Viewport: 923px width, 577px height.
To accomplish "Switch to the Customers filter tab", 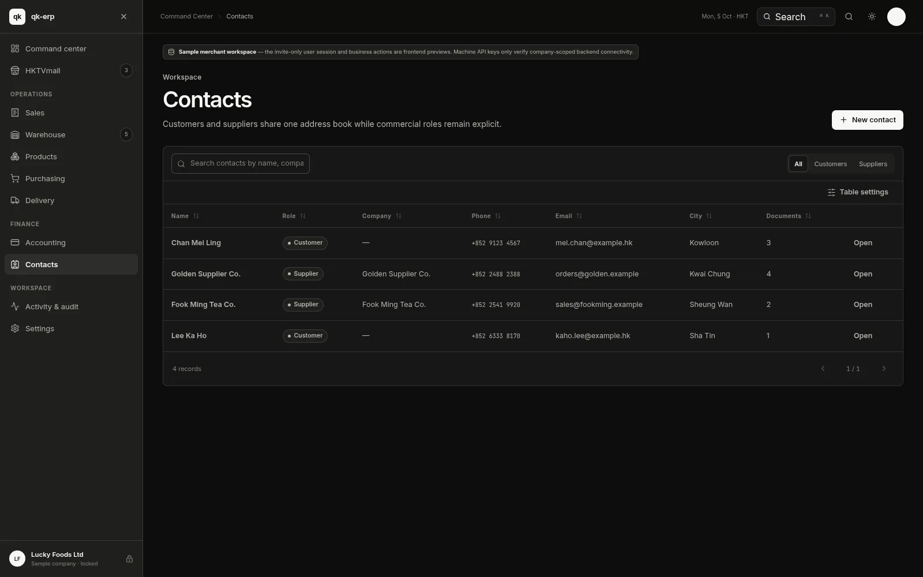I will (830, 164).
